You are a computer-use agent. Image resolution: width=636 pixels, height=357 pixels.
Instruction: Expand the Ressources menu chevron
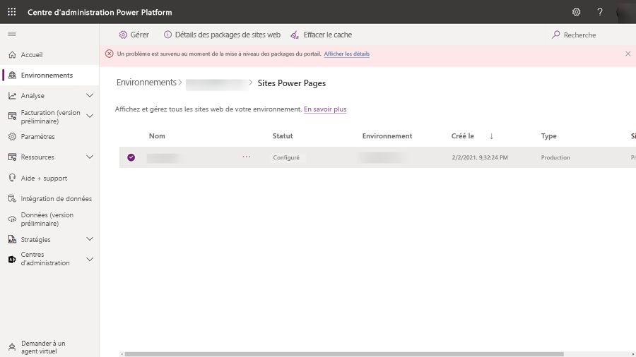[90, 157]
